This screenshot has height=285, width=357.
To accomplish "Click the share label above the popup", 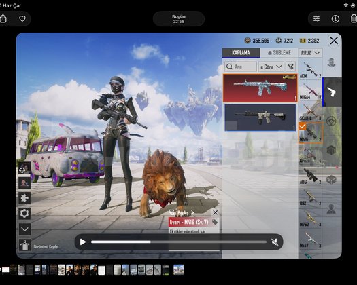I will coord(182,213).
